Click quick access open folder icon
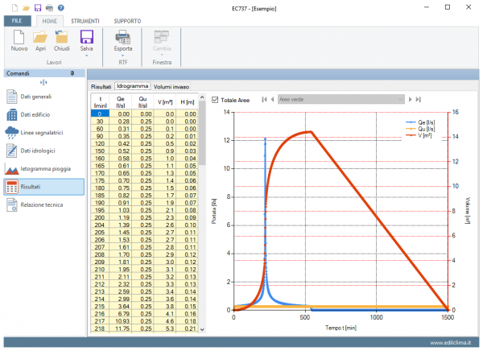 pyautogui.click(x=27, y=8)
